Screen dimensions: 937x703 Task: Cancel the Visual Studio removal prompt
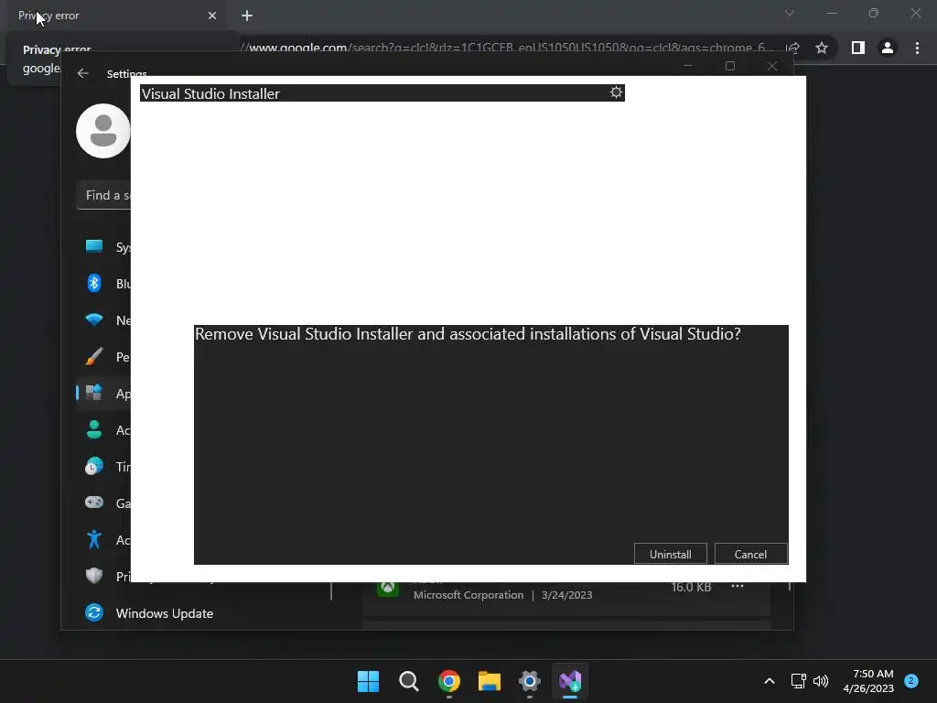point(750,554)
